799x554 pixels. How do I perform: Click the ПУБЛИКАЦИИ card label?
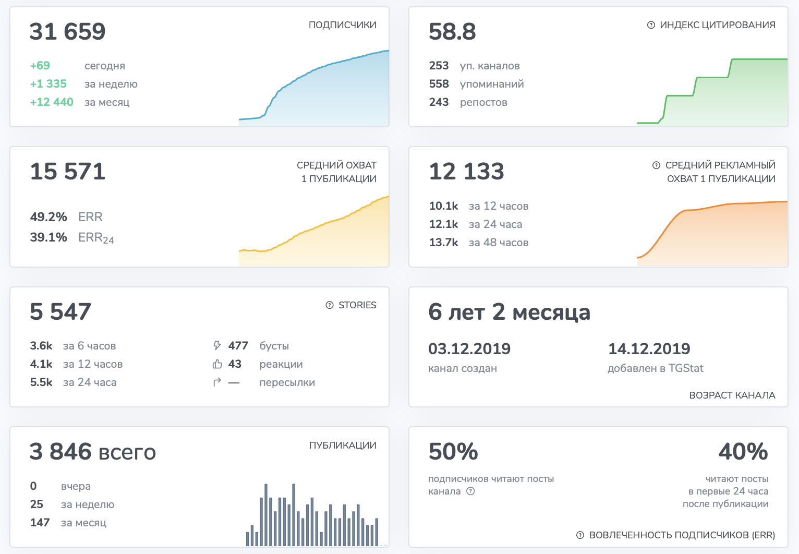(x=342, y=445)
